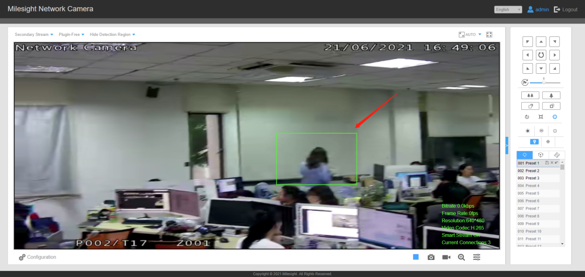Switch to the Pattern tab
585x277 pixels.
coord(557,155)
